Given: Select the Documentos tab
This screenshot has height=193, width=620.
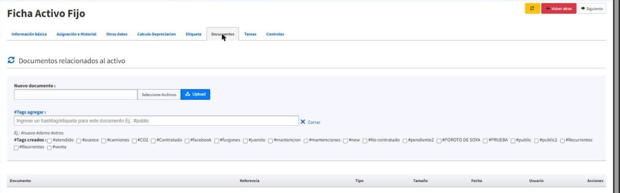Looking at the screenshot, I should (x=223, y=34).
